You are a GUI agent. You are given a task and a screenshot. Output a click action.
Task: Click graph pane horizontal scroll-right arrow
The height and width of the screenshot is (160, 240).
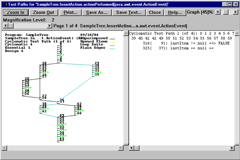pyautogui.click(x=121, y=148)
